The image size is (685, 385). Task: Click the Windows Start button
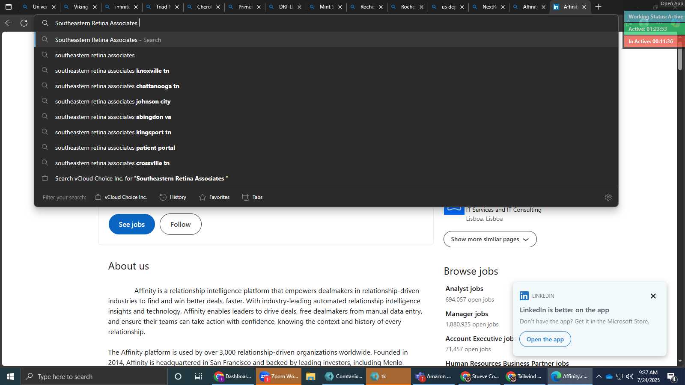10,376
